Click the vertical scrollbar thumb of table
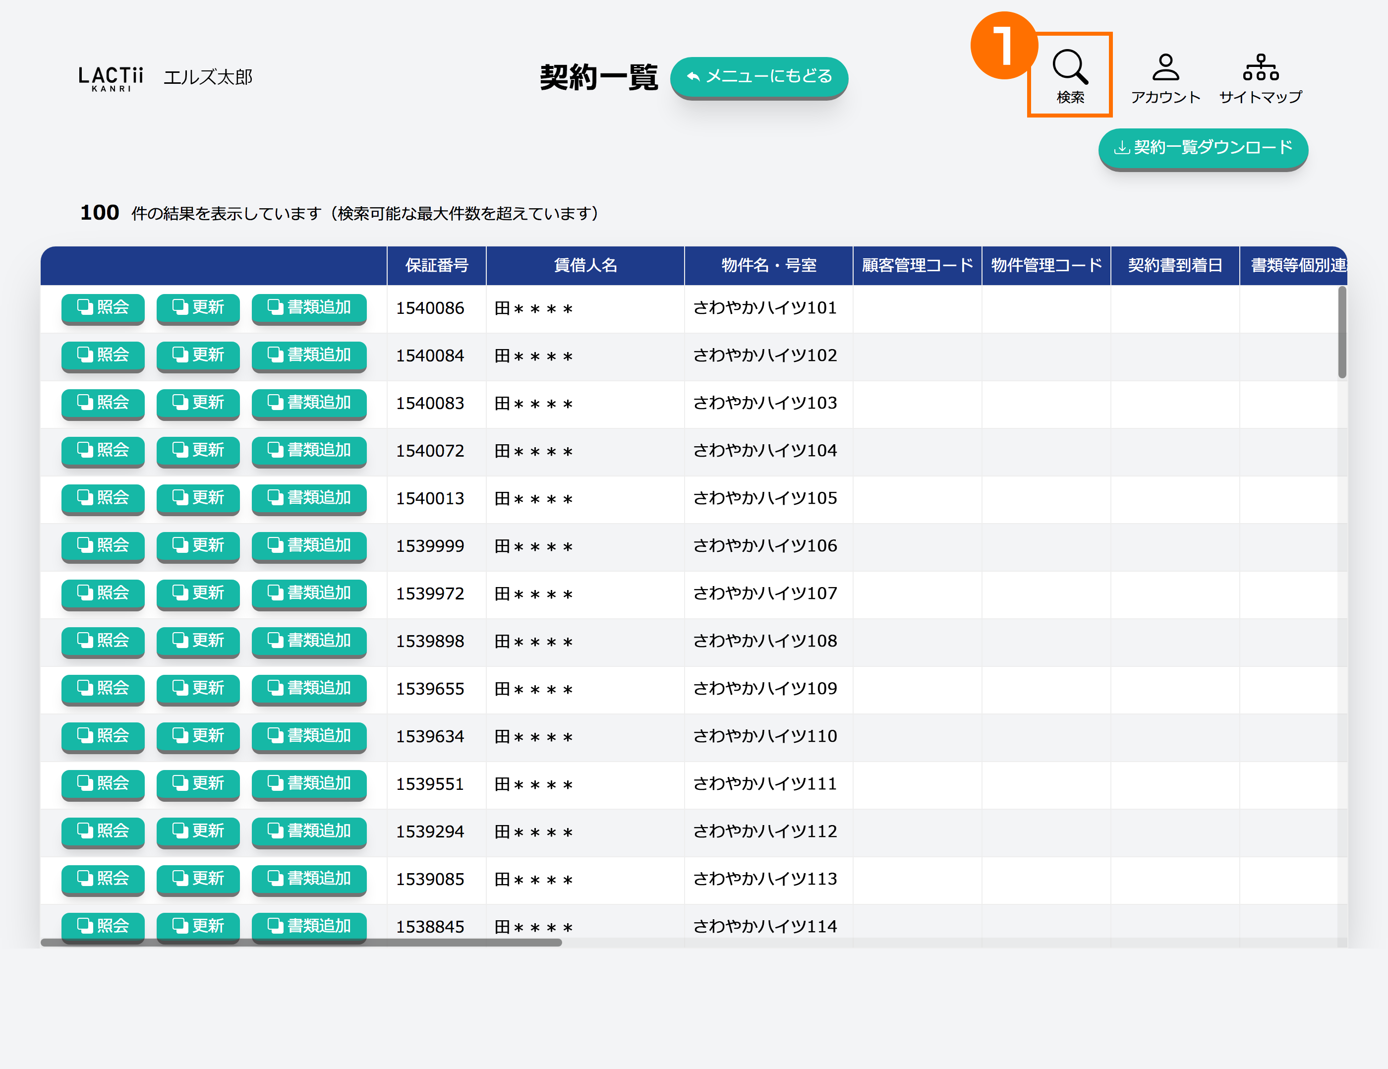 pos(1341,332)
